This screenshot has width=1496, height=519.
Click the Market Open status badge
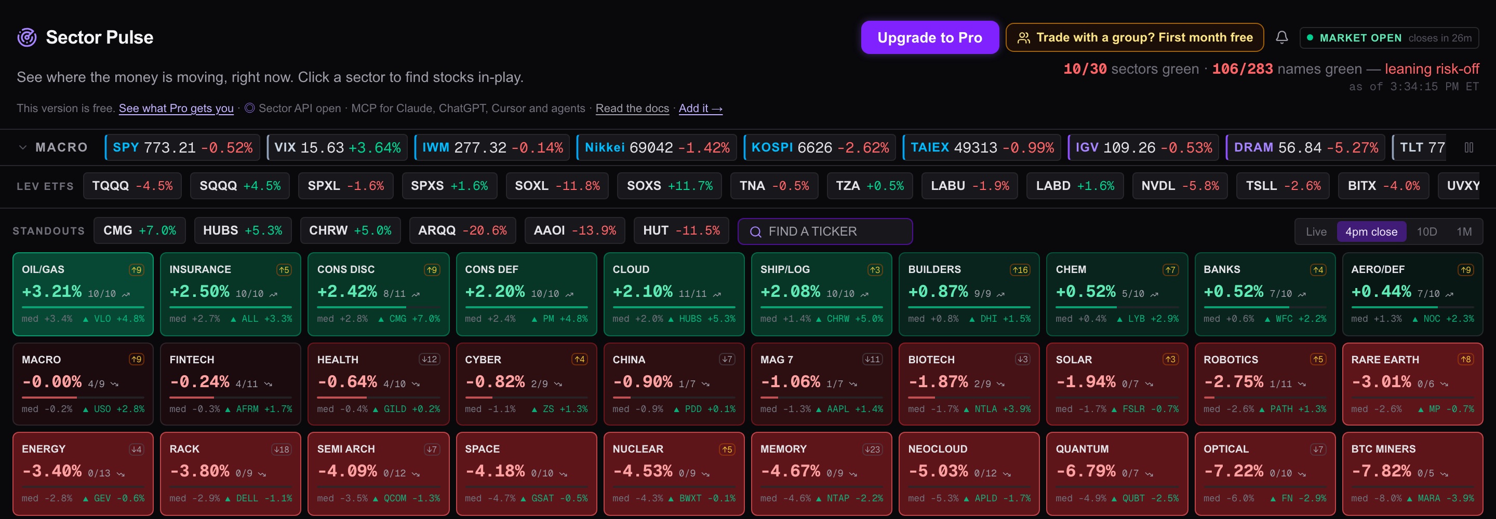[x=1389, y=38]
